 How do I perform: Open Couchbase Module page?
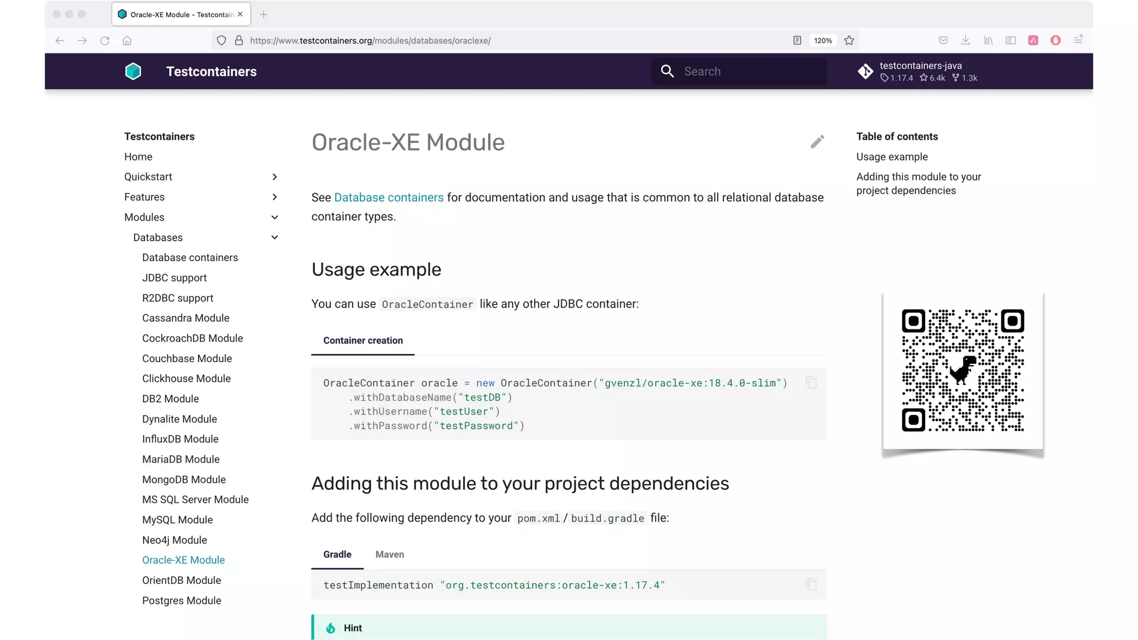(x=187, y=358)
